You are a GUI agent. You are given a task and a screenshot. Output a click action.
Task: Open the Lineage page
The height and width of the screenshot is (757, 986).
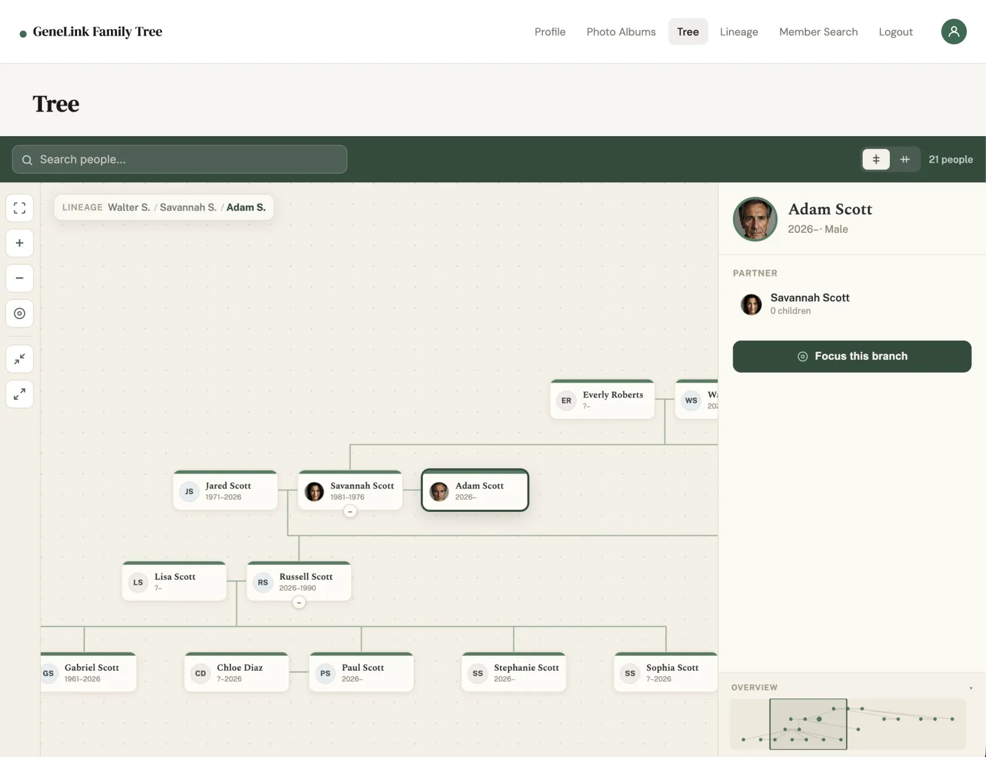[x=739, y=32]
